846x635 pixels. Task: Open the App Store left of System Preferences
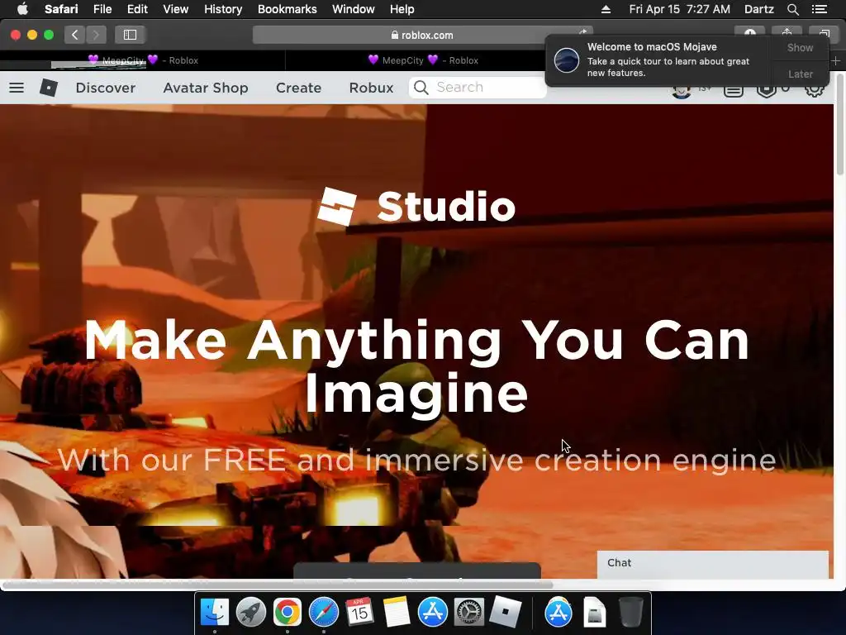(x=433, y=612)
